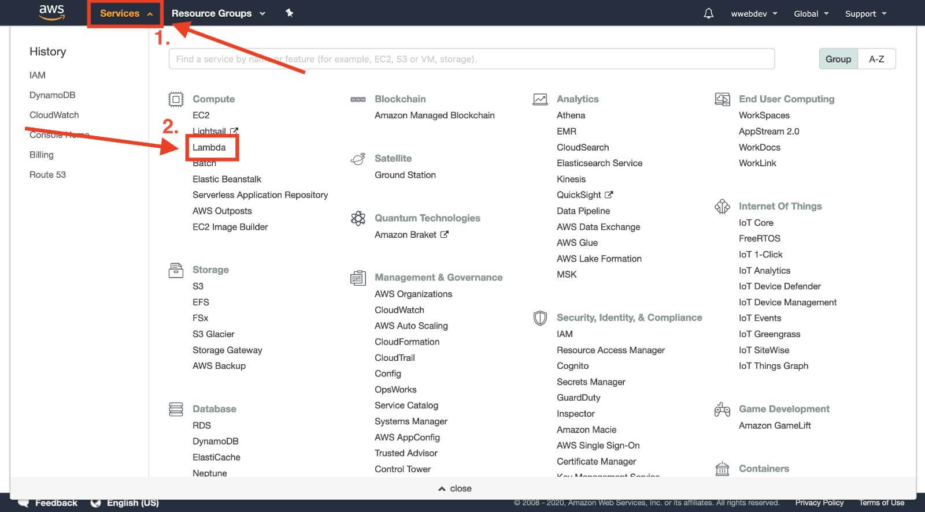
Task: Open Athena analytics service
Action: pyautogui.click(x=571, y=115)
